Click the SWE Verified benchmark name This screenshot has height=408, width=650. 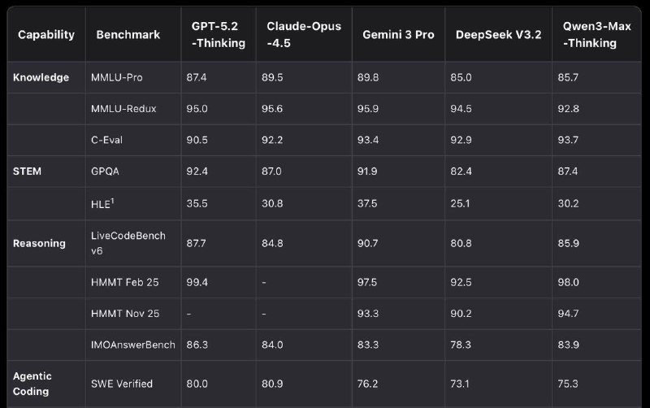click(x=122, y=384)
